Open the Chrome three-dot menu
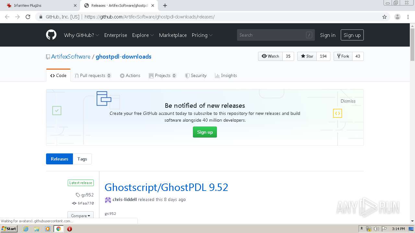 point(408,17)
